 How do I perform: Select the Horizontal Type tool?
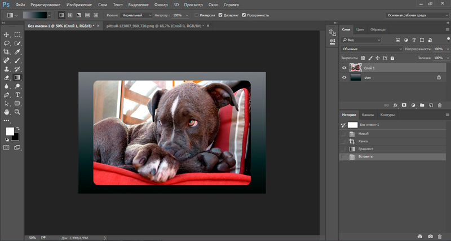tap(17, 95)
